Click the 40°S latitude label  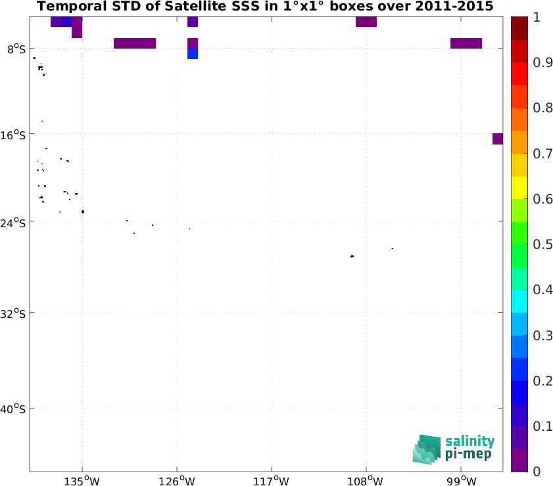click(x=13, y=409)
